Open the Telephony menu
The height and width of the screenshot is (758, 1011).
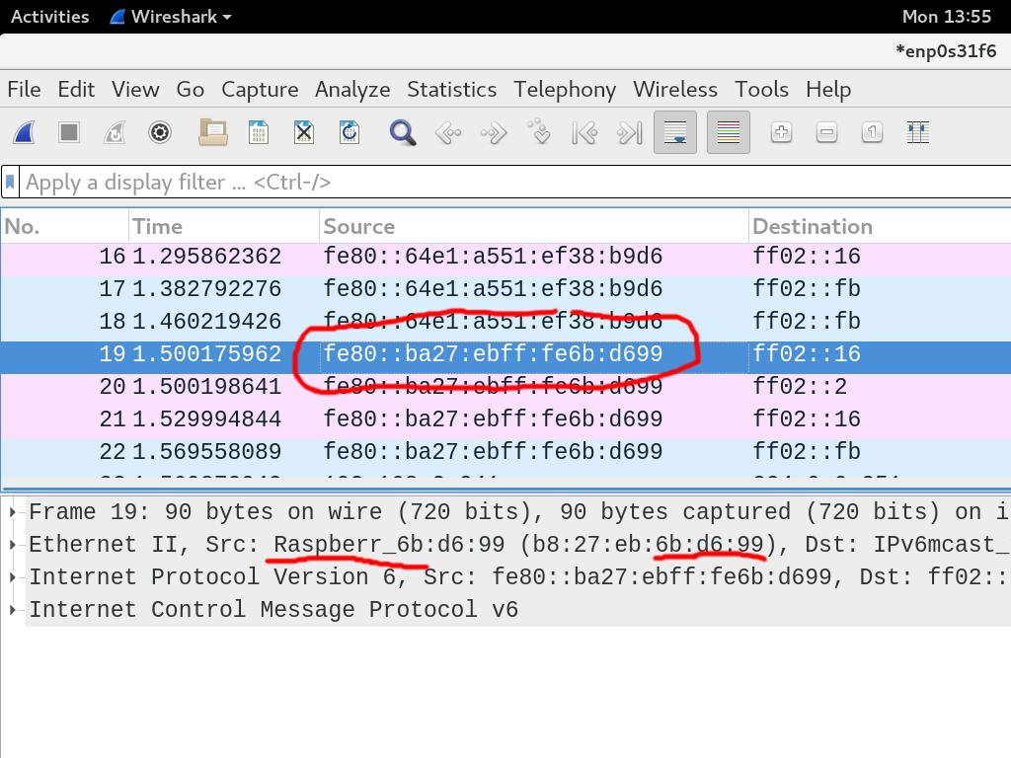[565, 89]
